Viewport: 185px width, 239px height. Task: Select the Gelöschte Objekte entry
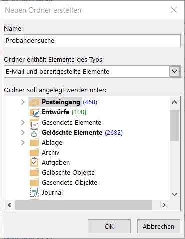pos(68,173)
